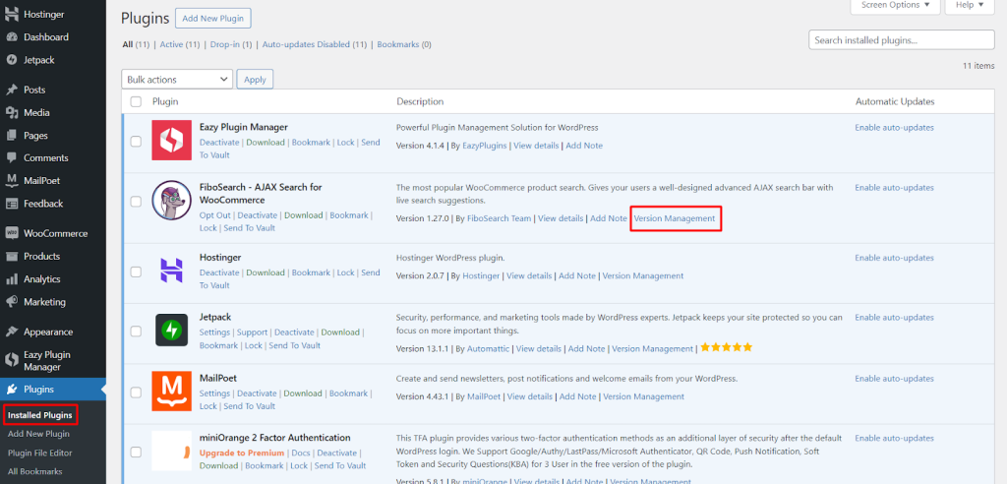Screen dimensions: 1007x484
Task: Expand the Help panel
Action: 970,5
